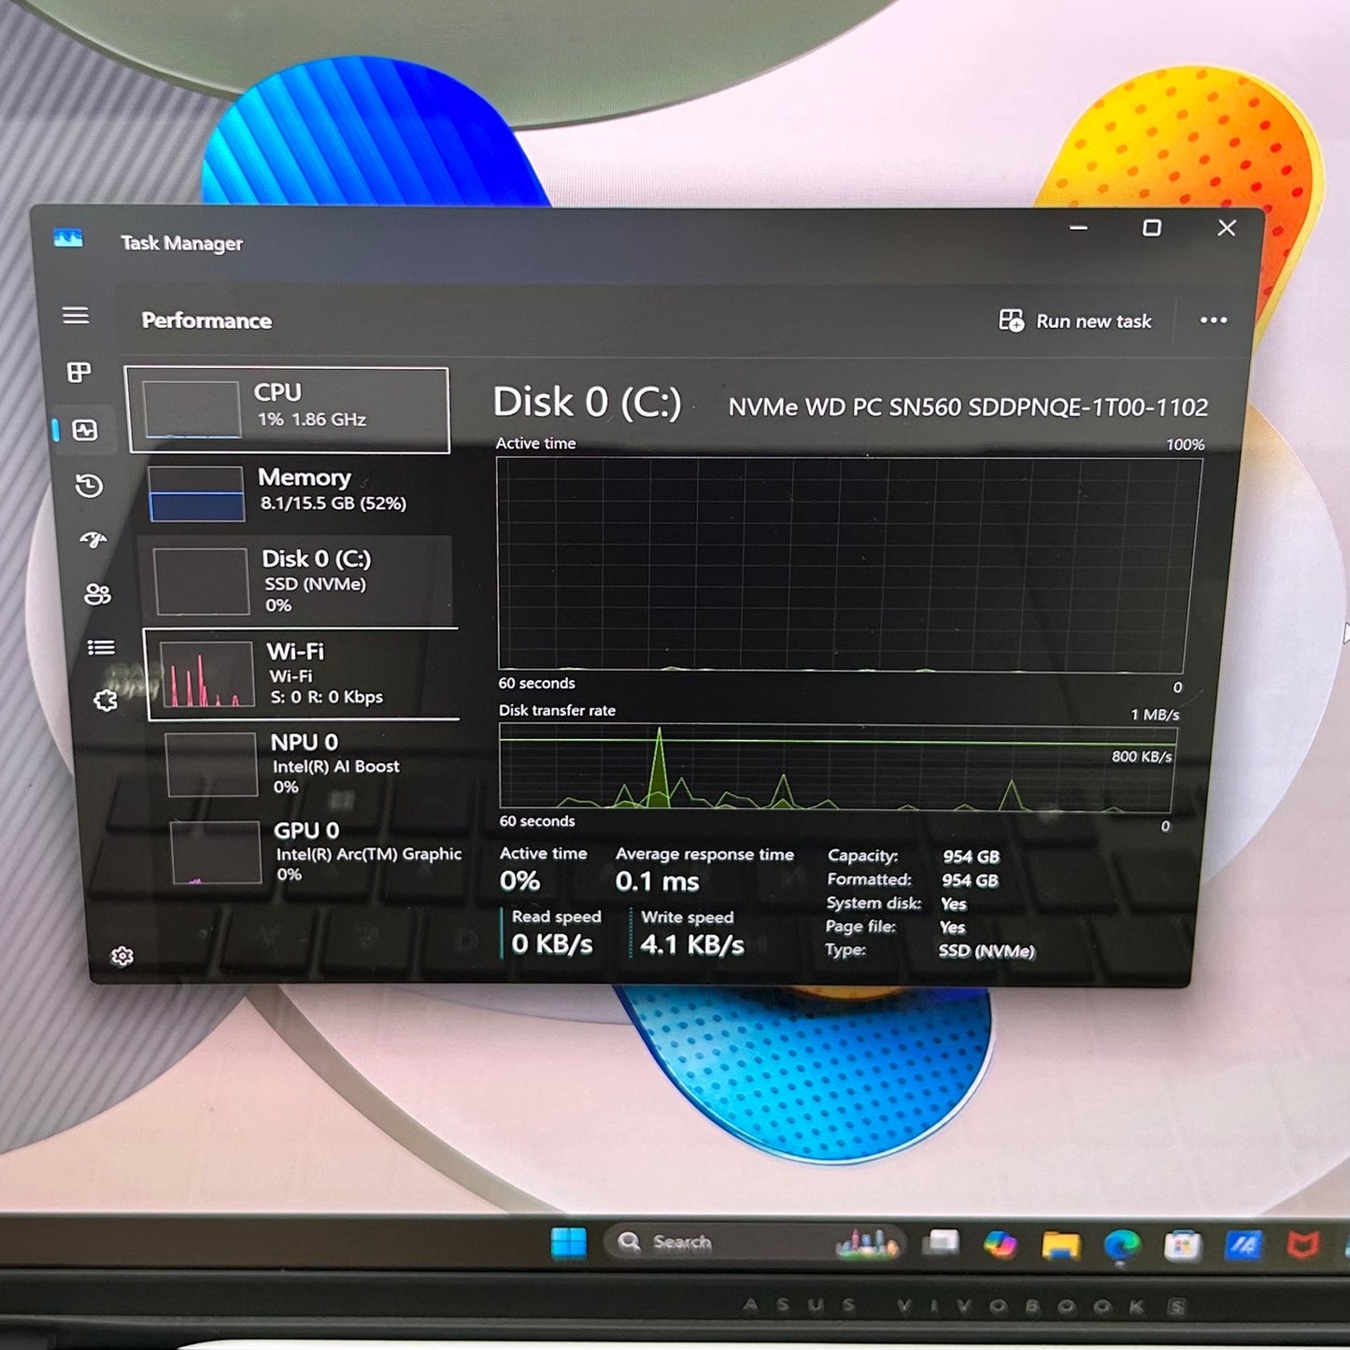Open the Processes page icon
The image size is (1350, 1350).
[79, 373]
